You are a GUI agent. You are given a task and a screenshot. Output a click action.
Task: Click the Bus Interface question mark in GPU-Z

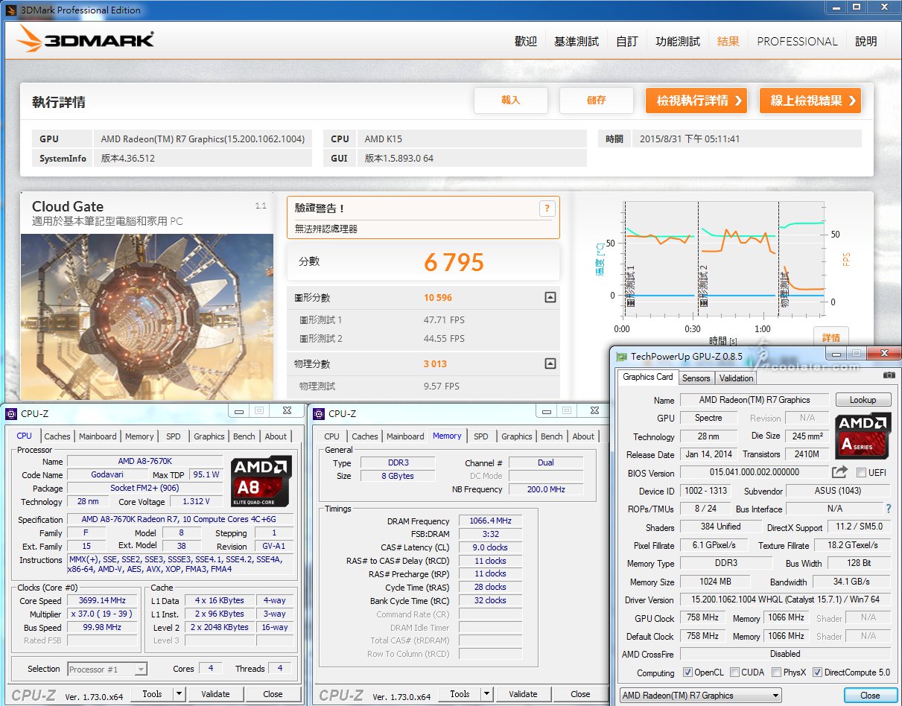(x=888, y=509)
